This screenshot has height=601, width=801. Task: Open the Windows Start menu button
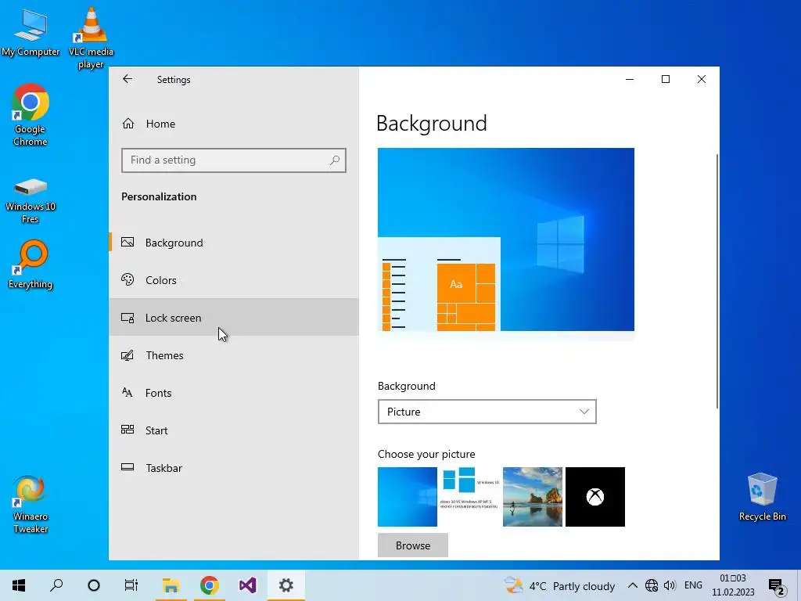(19, 585)
